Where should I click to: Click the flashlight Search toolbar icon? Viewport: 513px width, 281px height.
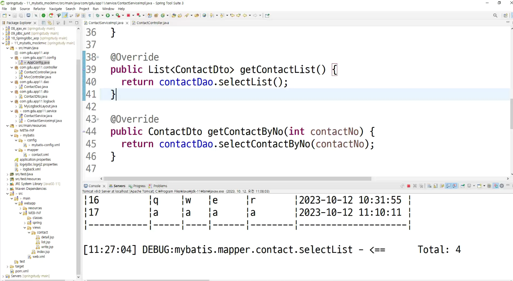pos(187,15)
